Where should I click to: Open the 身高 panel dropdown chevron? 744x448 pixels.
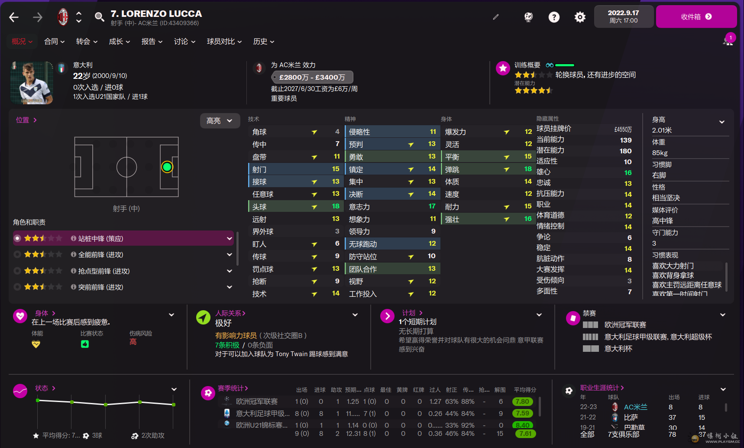tap(722, 122)
